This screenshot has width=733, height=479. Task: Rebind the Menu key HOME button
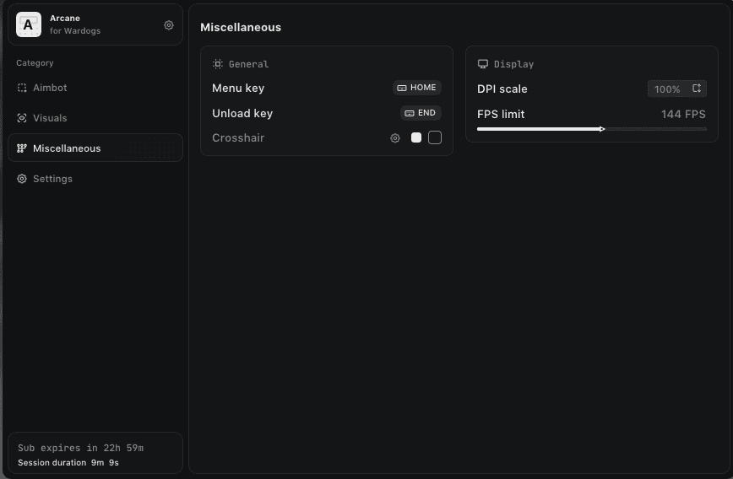coord(417,88)
